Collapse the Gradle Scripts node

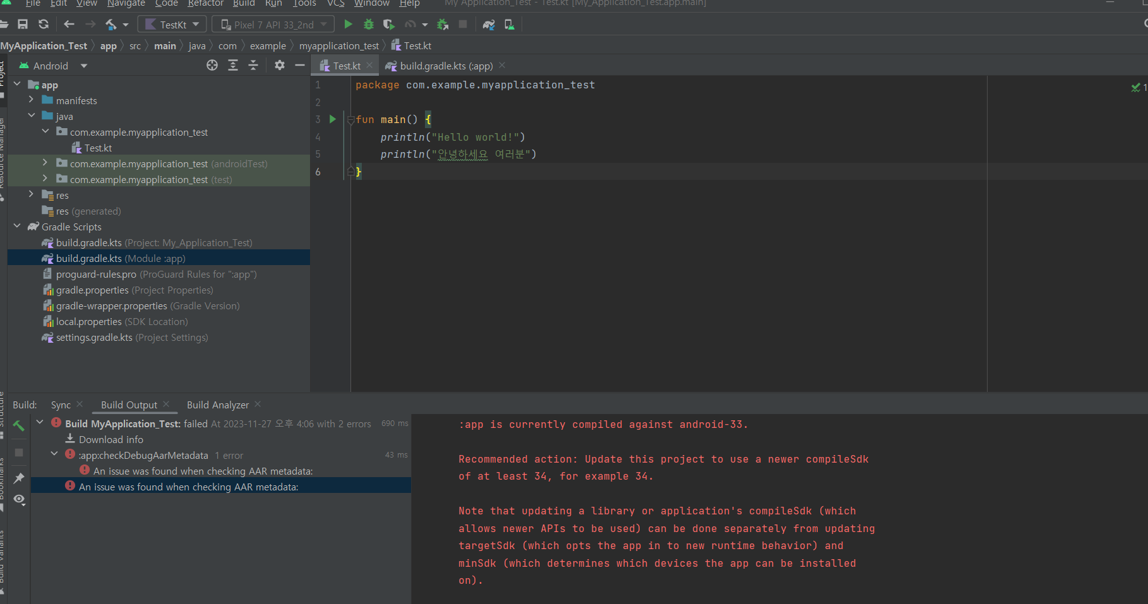pyautogui.click(x=17, y=226)
